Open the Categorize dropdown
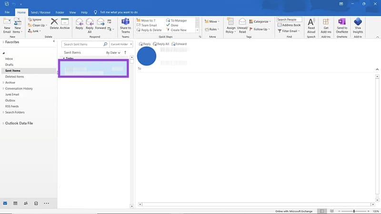 pyautogui.click(x=261, y=21)
